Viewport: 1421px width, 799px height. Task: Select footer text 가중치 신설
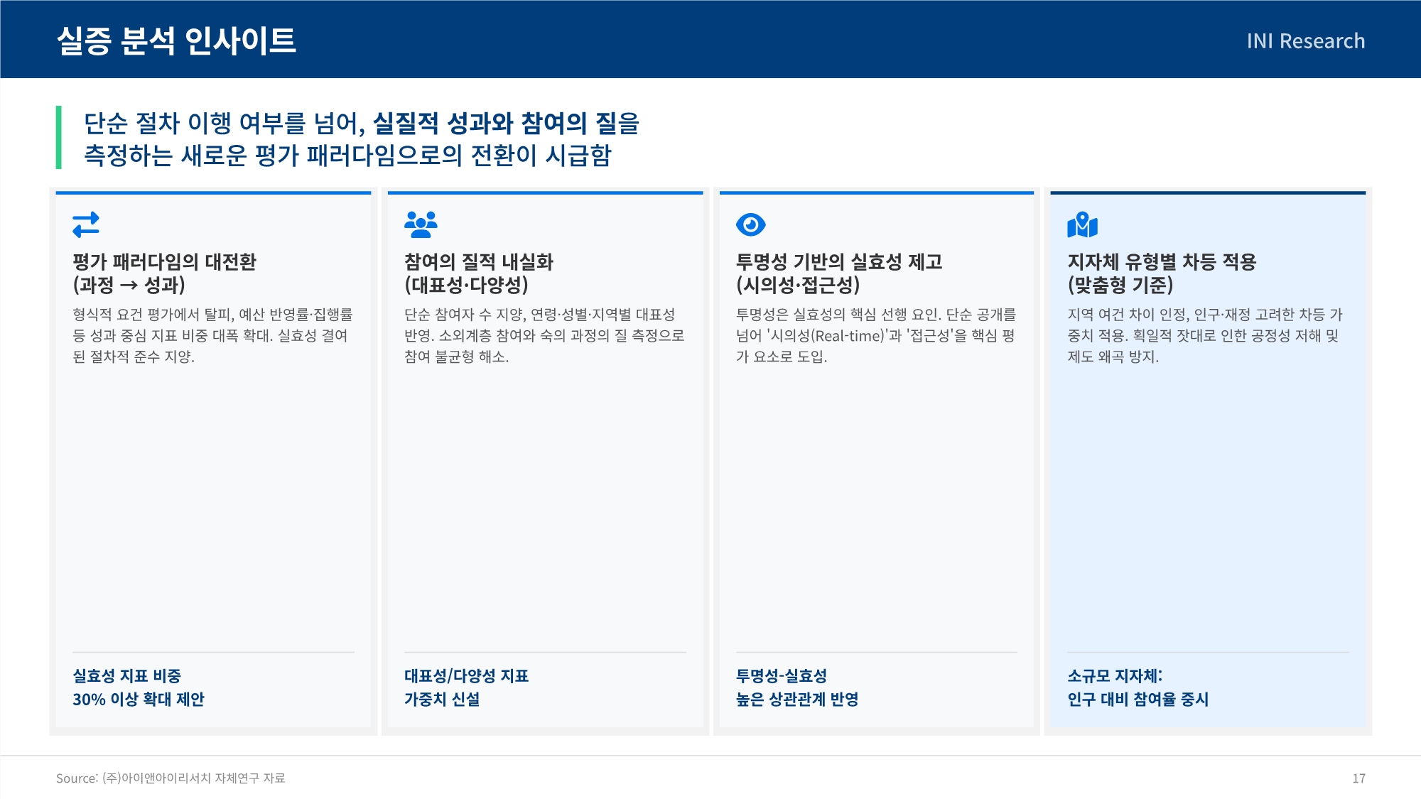[442, 700]
